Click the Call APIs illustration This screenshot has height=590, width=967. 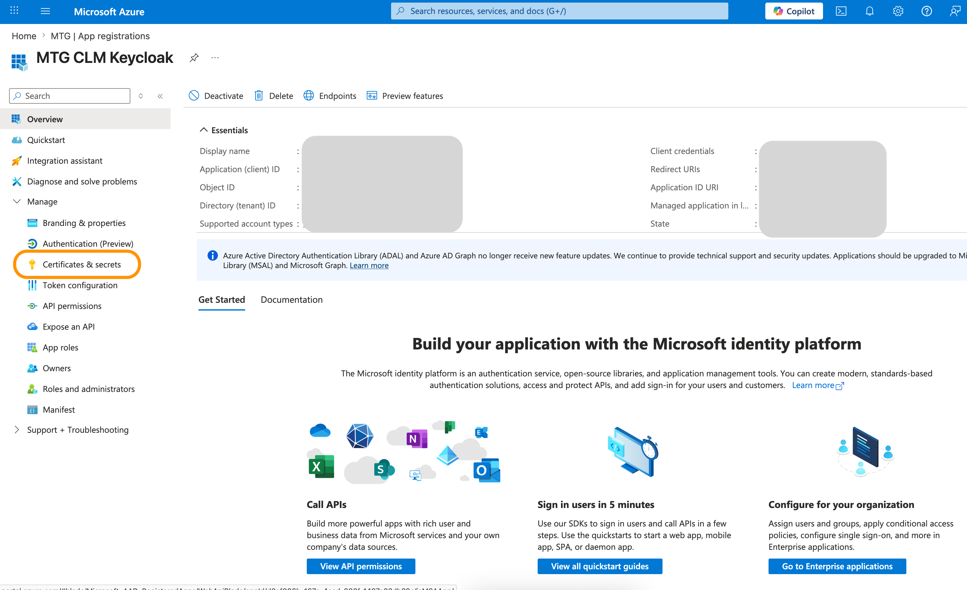403,452
